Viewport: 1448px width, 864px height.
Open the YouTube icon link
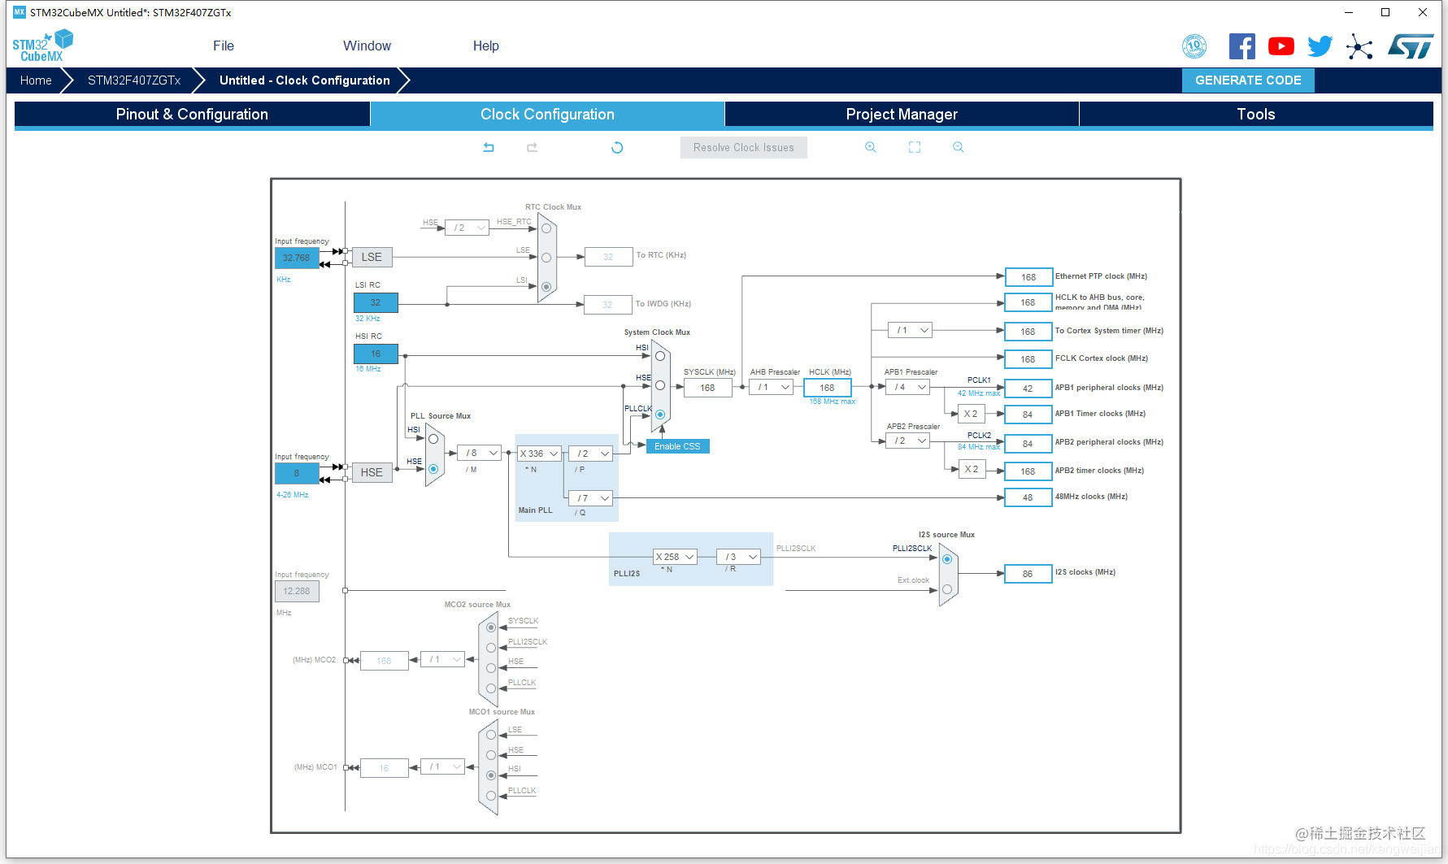(1281, 46)
